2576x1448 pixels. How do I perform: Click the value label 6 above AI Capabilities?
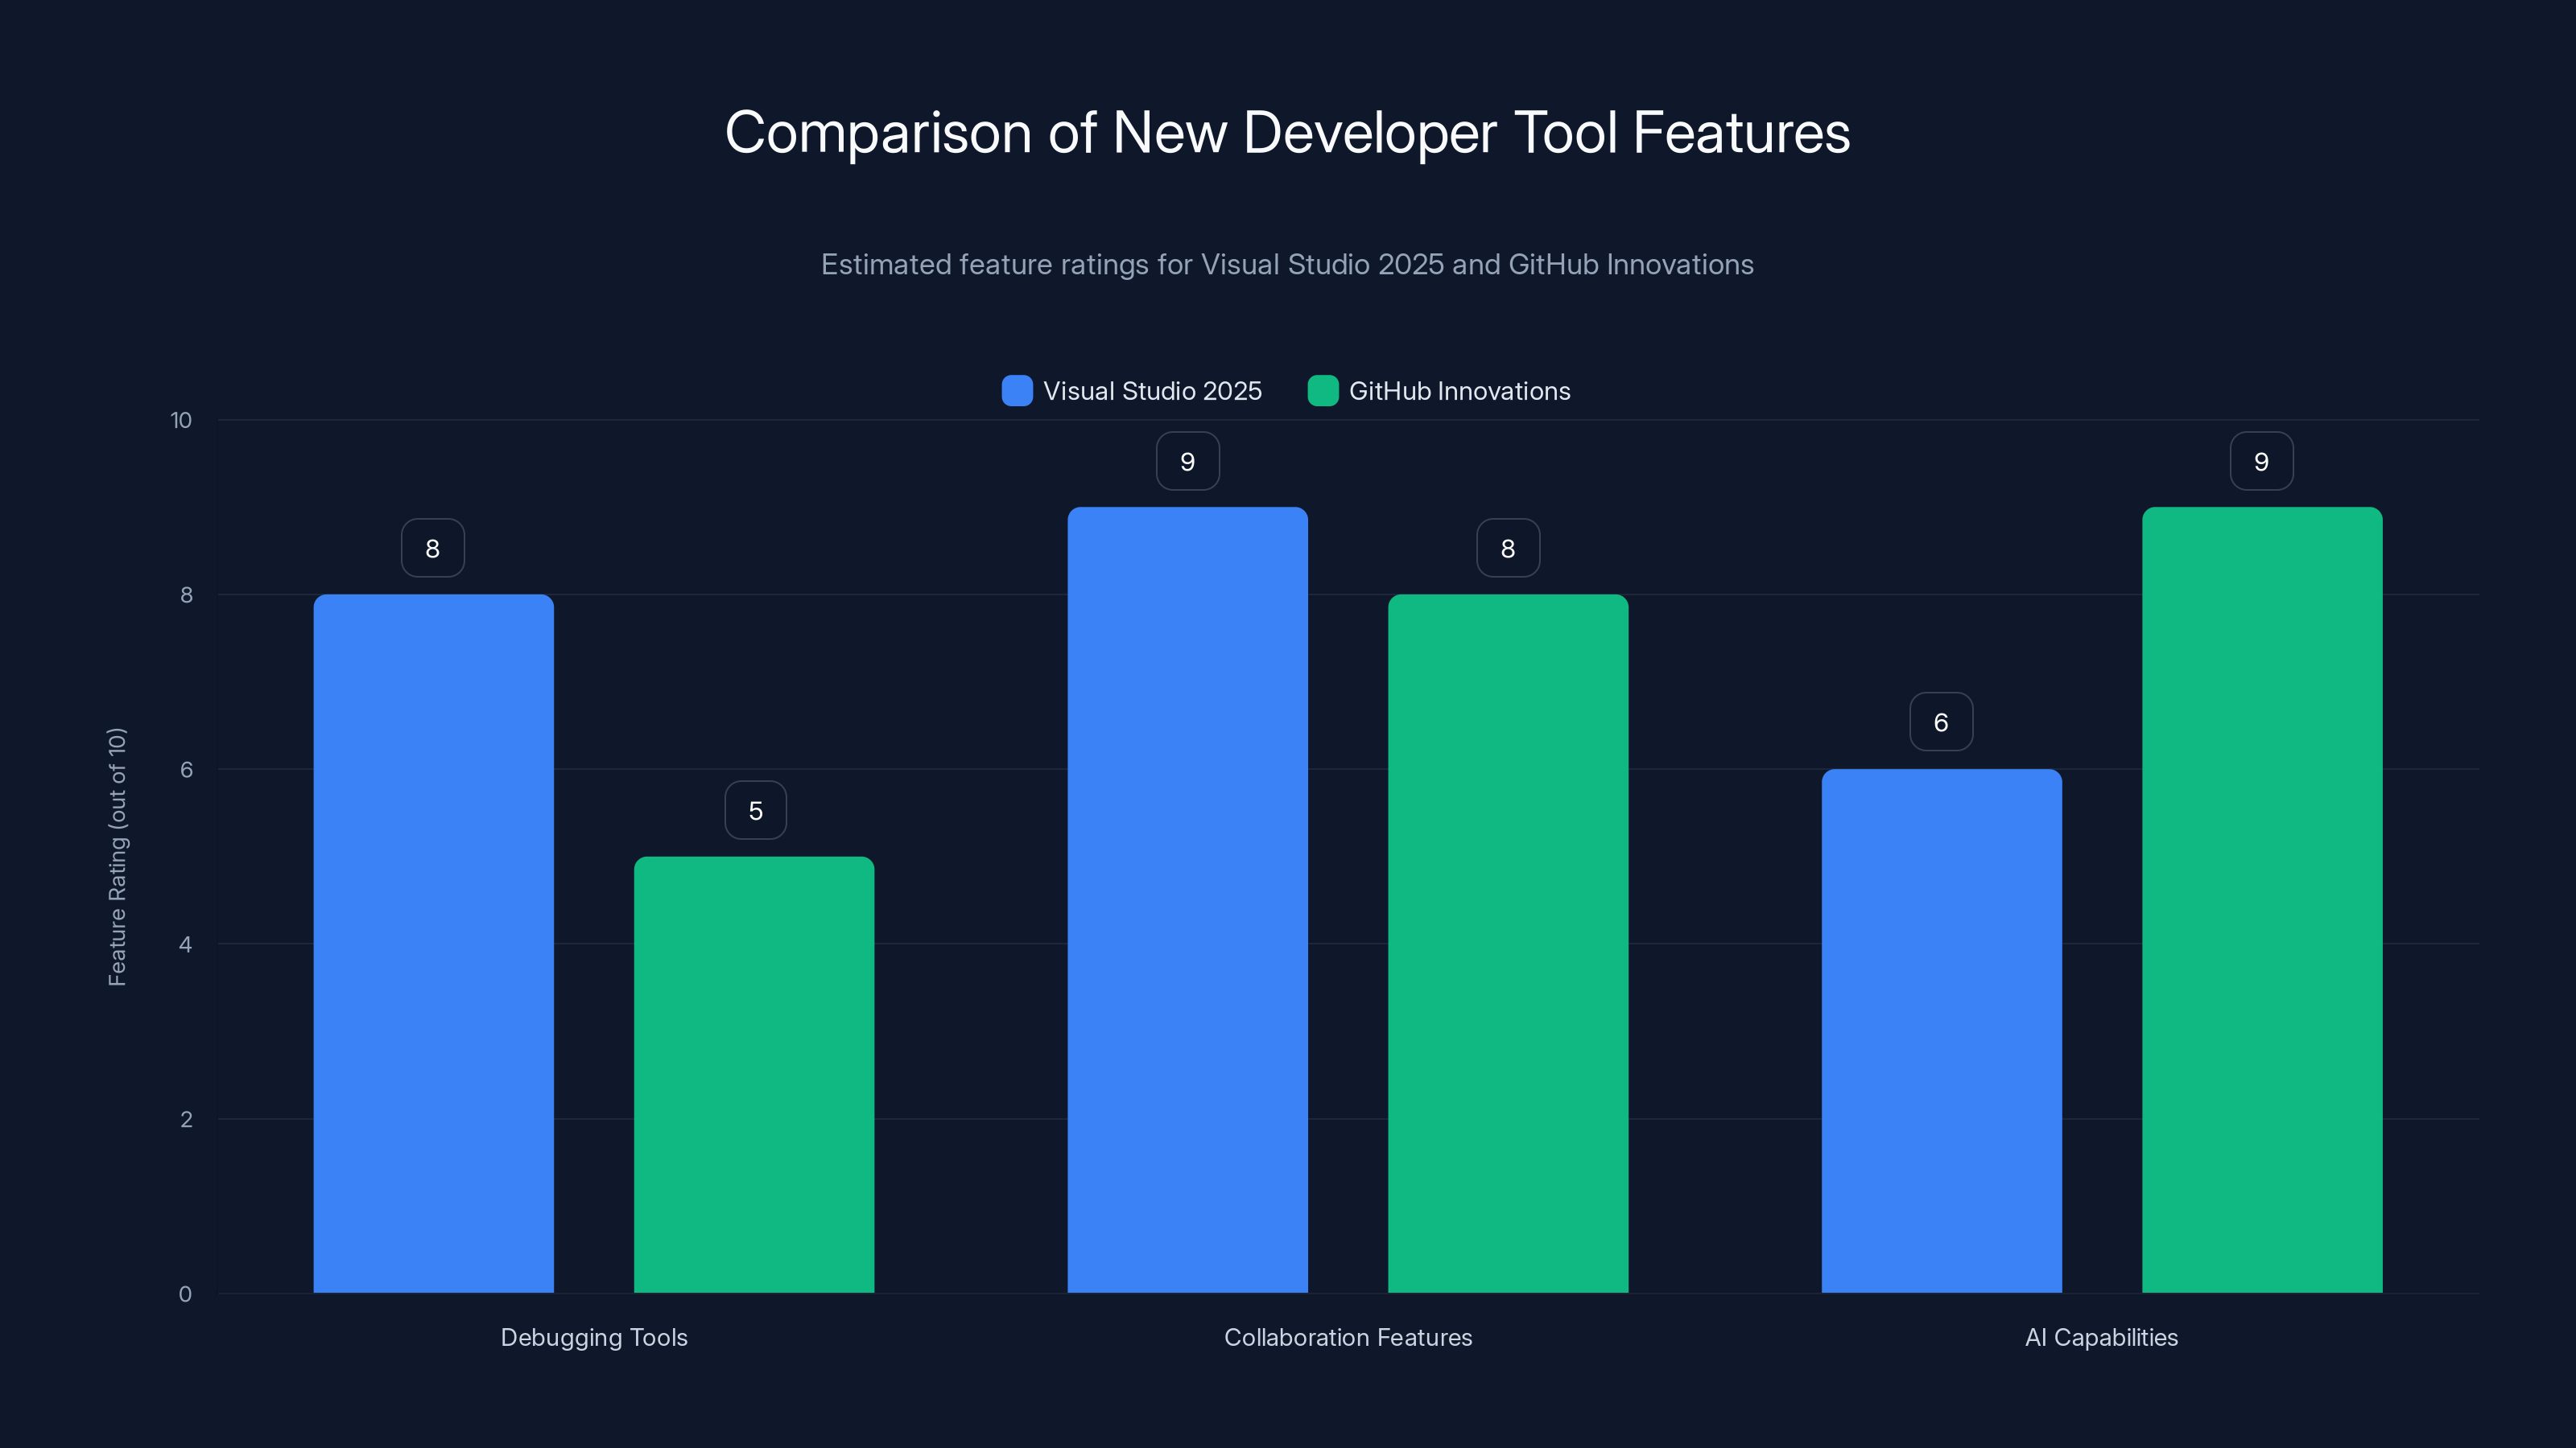tap(1941, 721)
